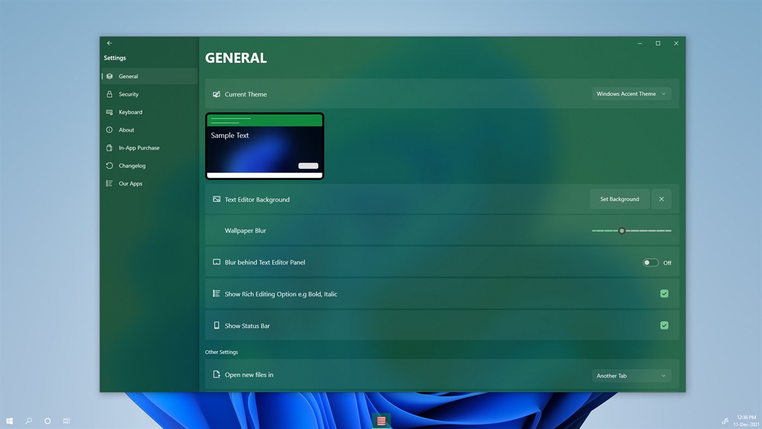Switch to the Security settings section
The width and height of the screenshot is (762, 429).
point(129,94)
